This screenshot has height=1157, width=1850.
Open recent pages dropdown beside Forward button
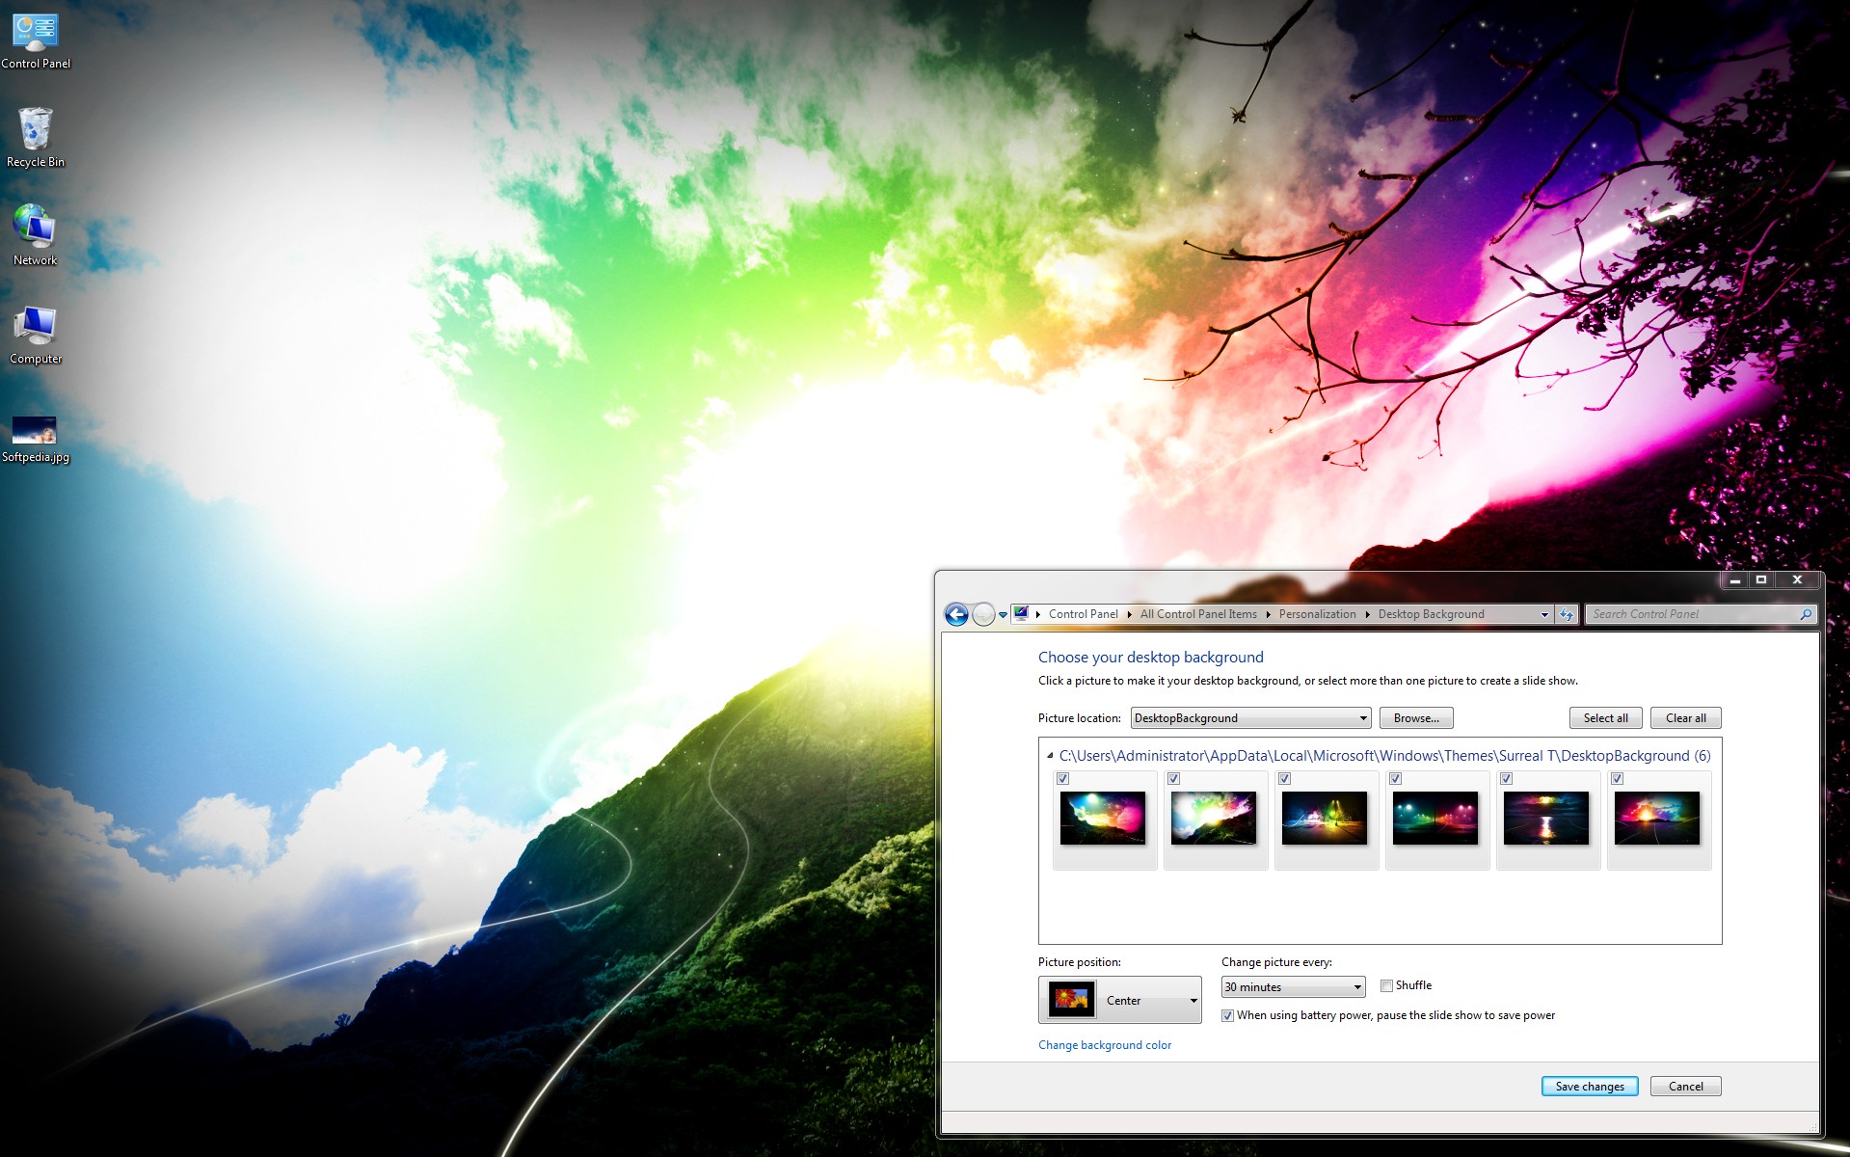point(1003,615)
